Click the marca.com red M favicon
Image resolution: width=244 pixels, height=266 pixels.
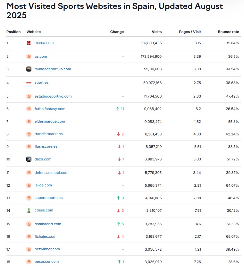coord(29,43)
